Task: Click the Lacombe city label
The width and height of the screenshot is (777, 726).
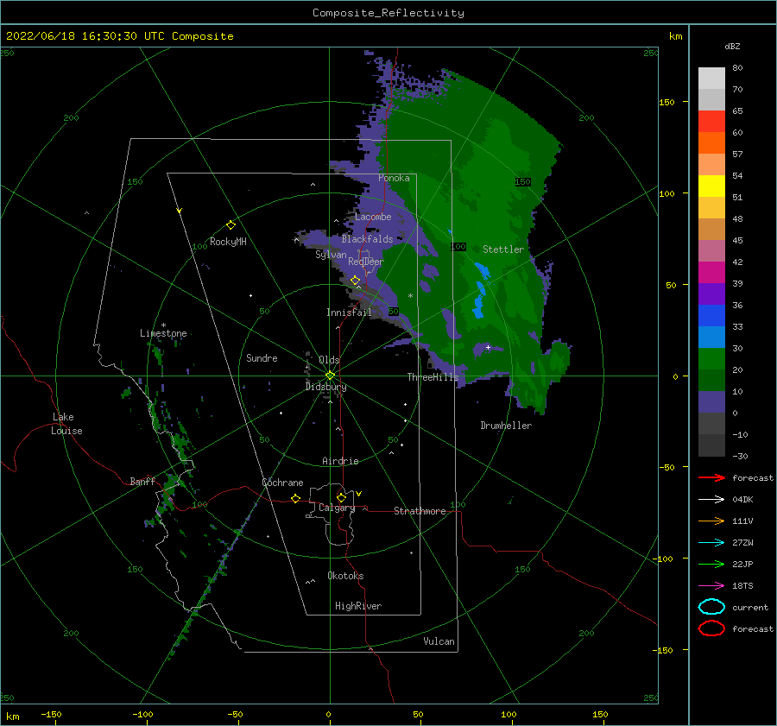Action: (373, 217)
